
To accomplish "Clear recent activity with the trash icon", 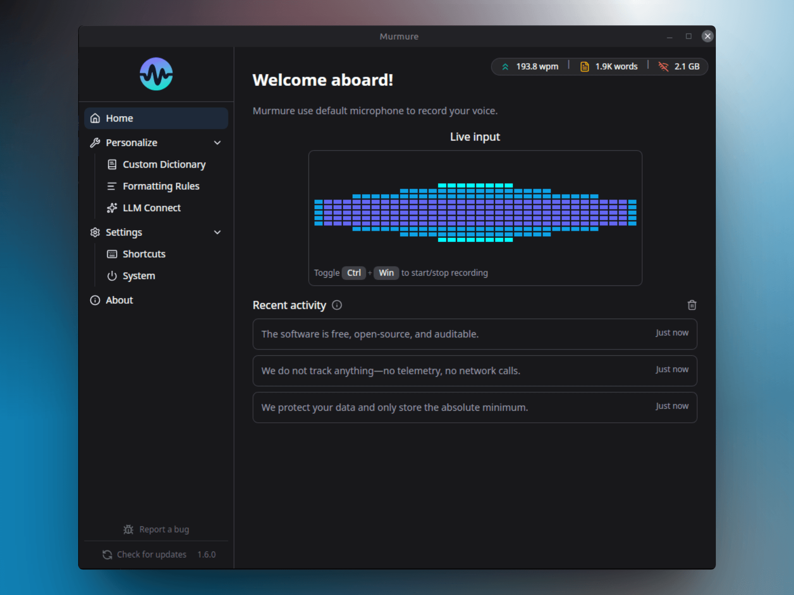I will coord(692,305).
